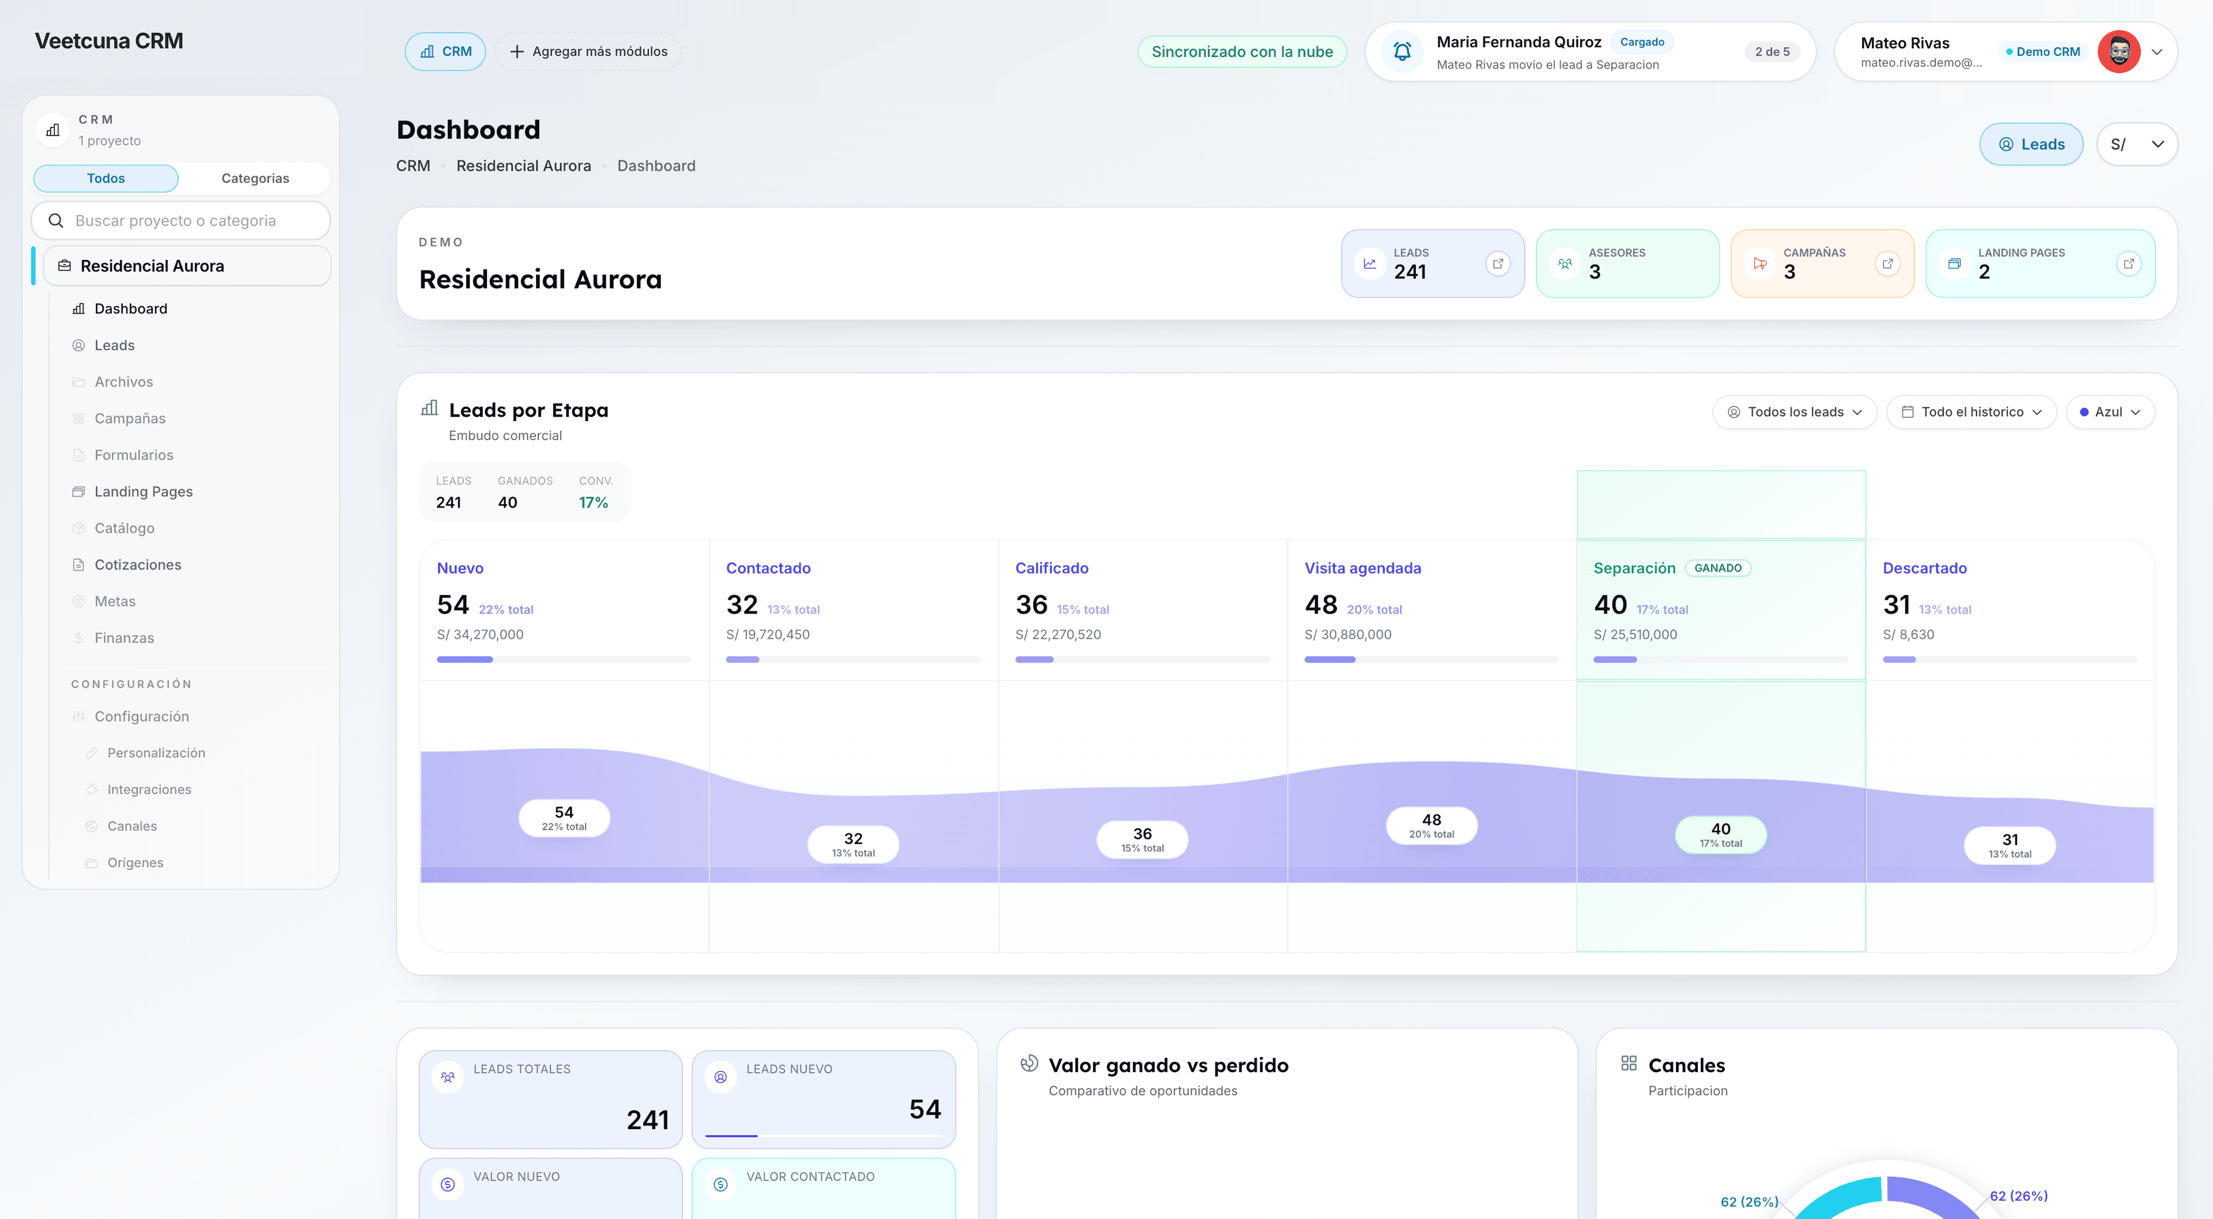2213x1219 pixels.
Task: Click the Cotizaciones document icon in sidebar
Action: 78,565
